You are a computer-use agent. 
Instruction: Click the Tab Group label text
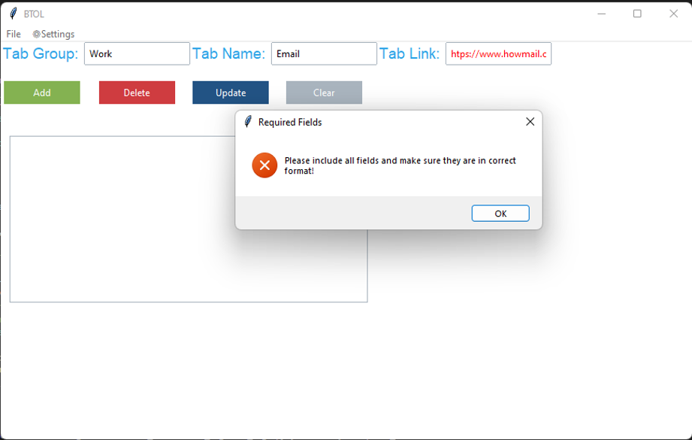[39, 53]
